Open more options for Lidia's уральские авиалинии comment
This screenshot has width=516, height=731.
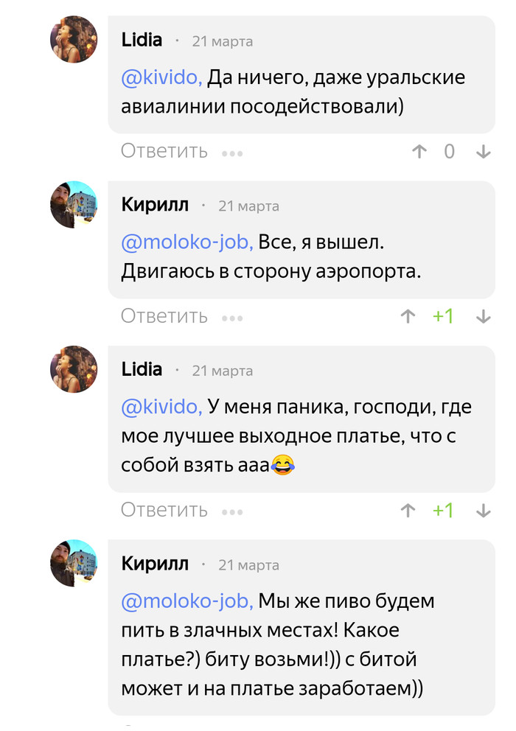pyautogui.click(x=232, y=153)
